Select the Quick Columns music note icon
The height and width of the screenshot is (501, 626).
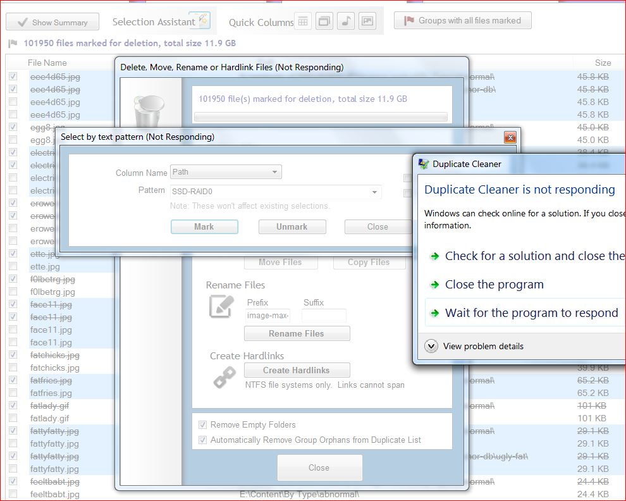point(346,21)
